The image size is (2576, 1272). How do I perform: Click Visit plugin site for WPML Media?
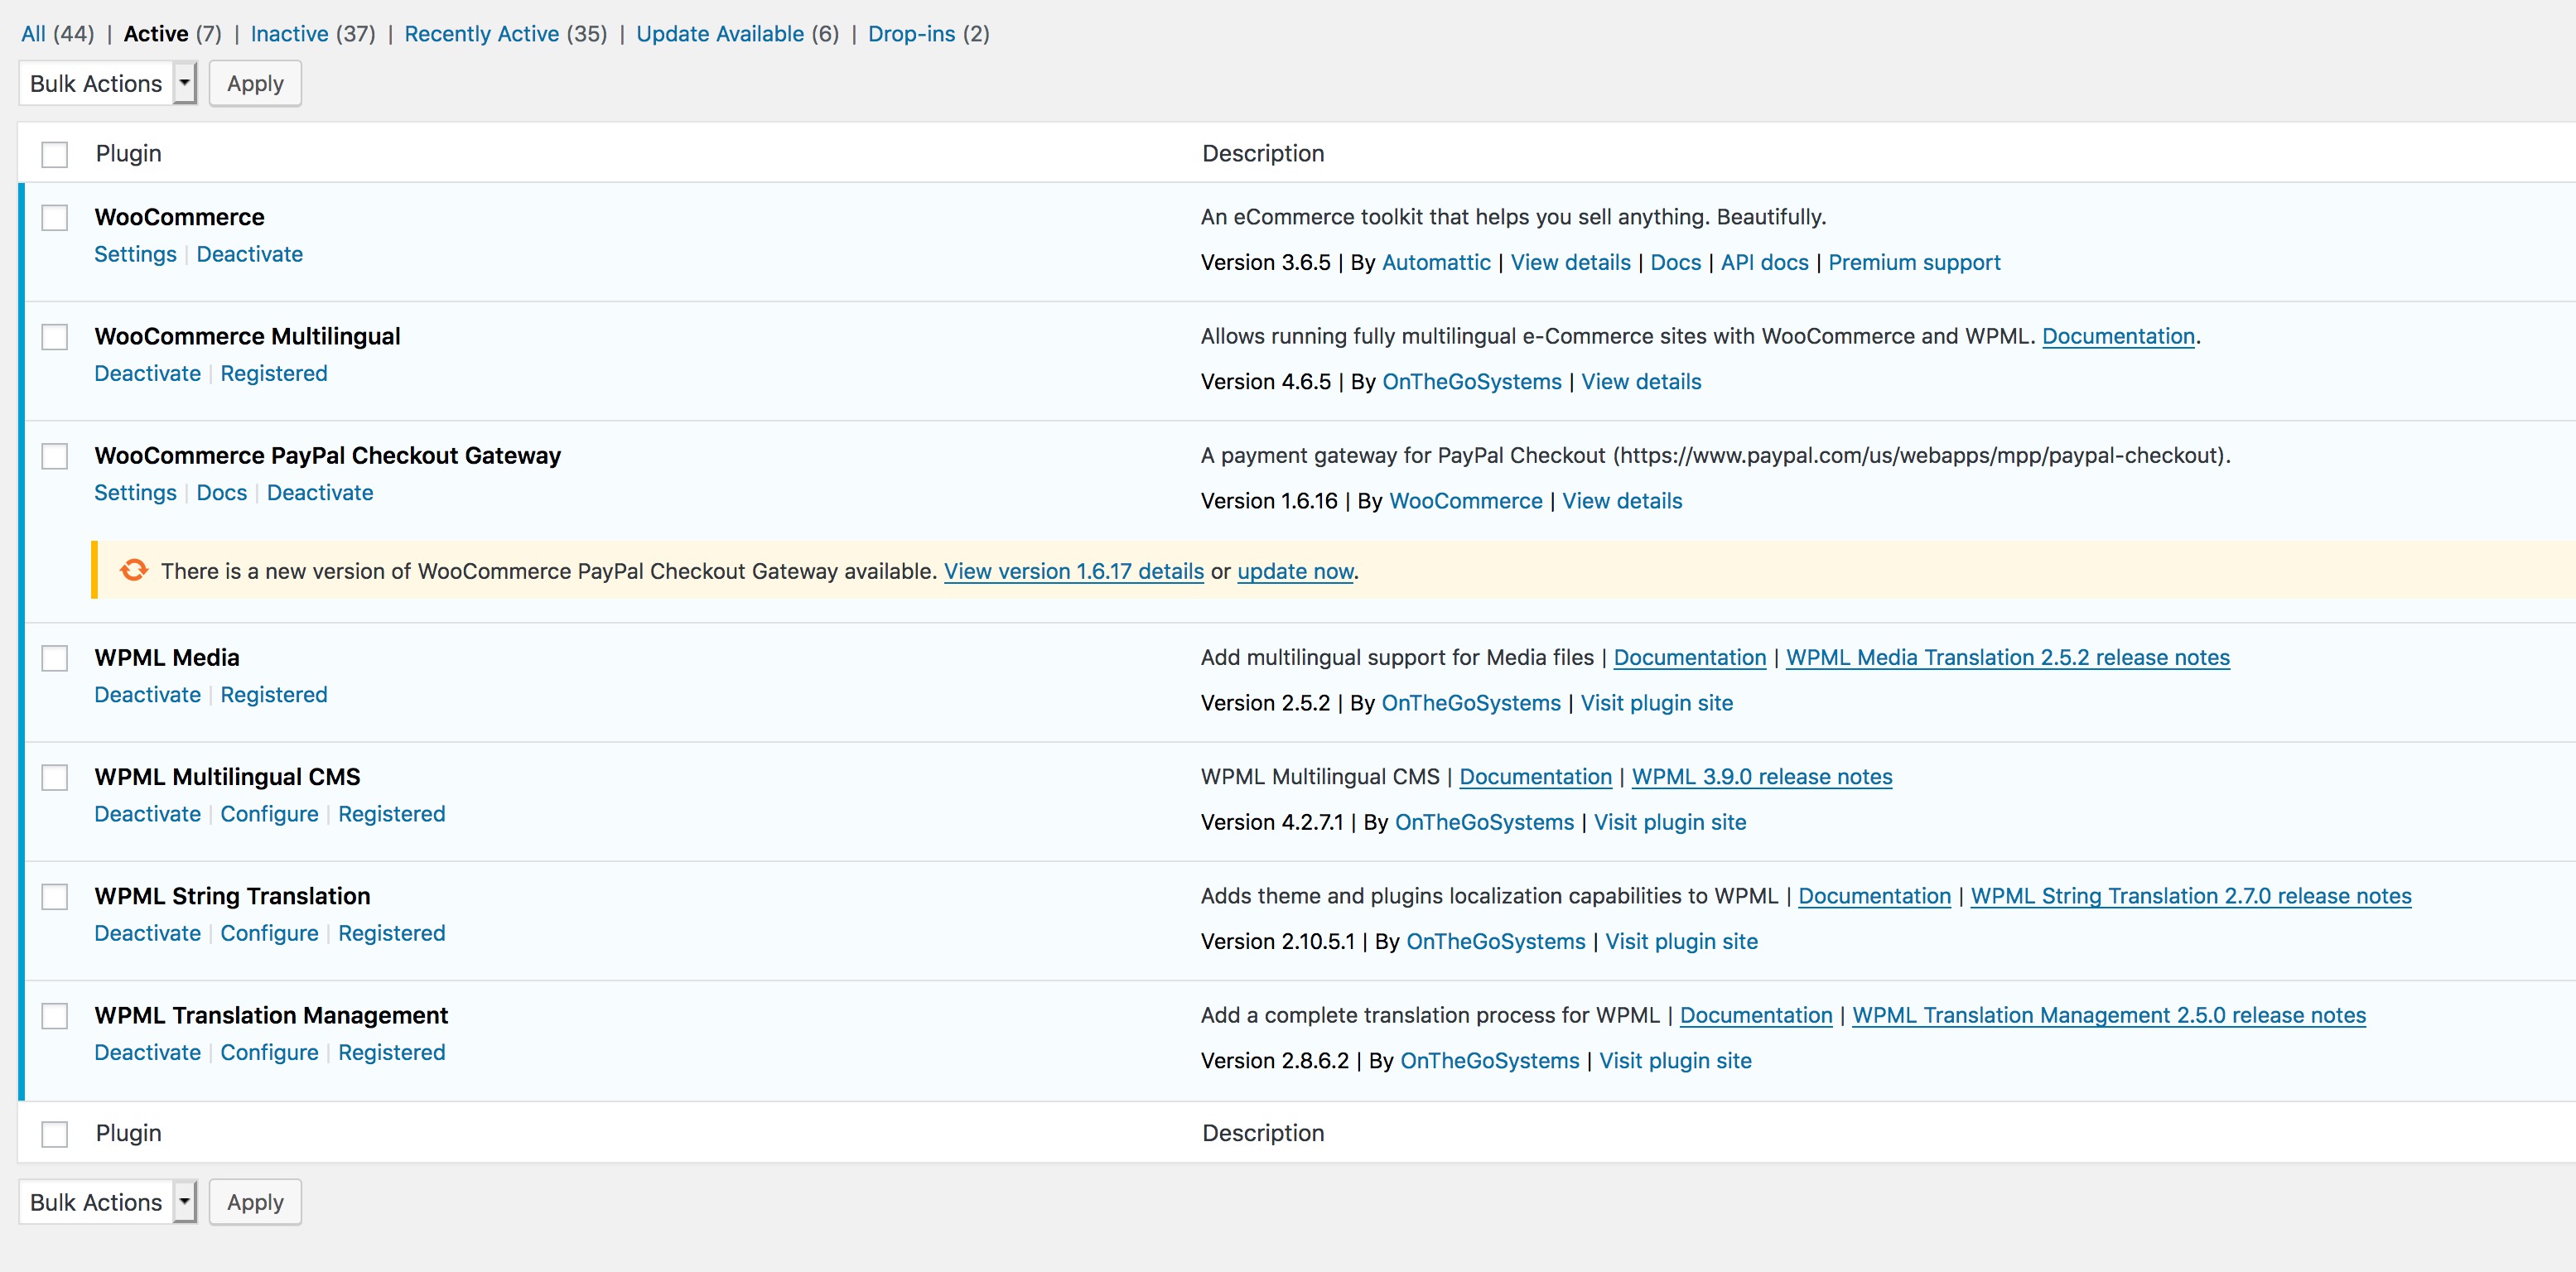tap(1656, 703)
